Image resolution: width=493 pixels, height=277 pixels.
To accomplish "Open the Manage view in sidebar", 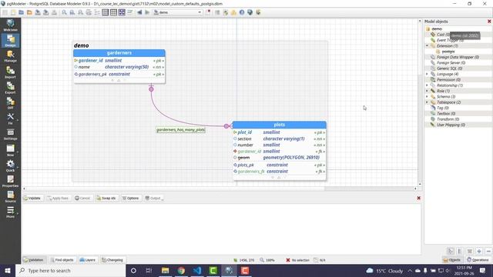I will click(x=10, y=56).
